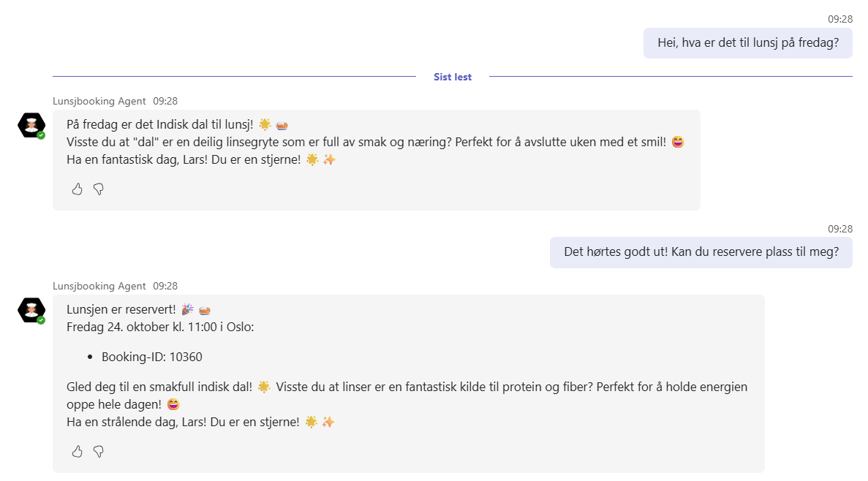Click the "Fredag 24. oktober kl. 11:00" line
The height and width of the screenshot is (481, 868).
pos(160,327)
